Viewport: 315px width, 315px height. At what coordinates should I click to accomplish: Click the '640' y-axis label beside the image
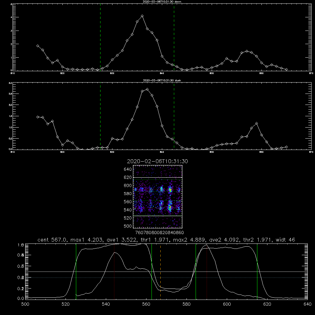click(x=128, y=169)
